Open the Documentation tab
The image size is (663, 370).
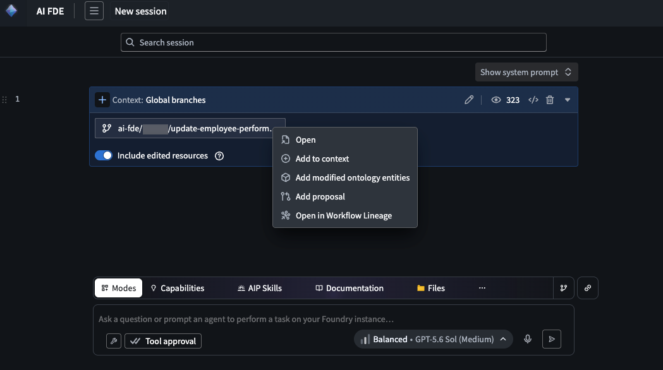(350, 288)
